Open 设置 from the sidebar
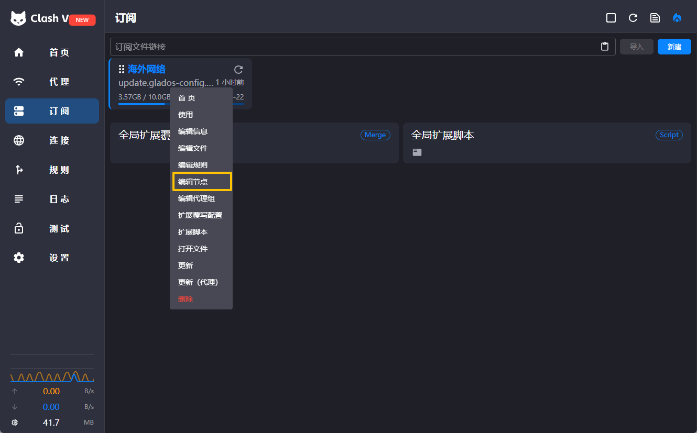This screenshot has width=697, height=433. point(52,258)
